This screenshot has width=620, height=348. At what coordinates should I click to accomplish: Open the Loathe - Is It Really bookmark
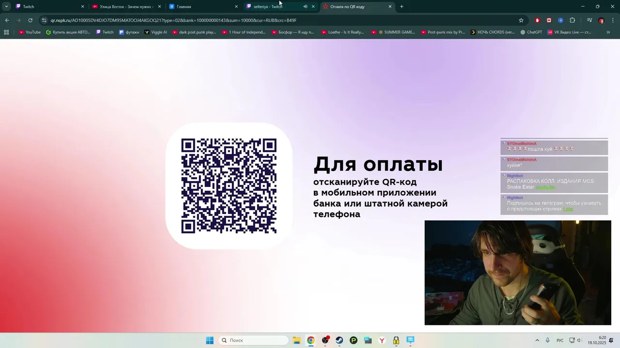pos(342,32)
